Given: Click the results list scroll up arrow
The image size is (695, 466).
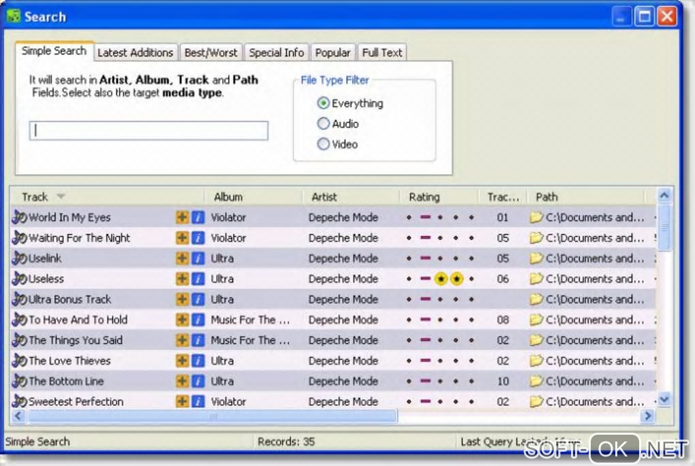Looking at the screenshot, I should [664, 196].
